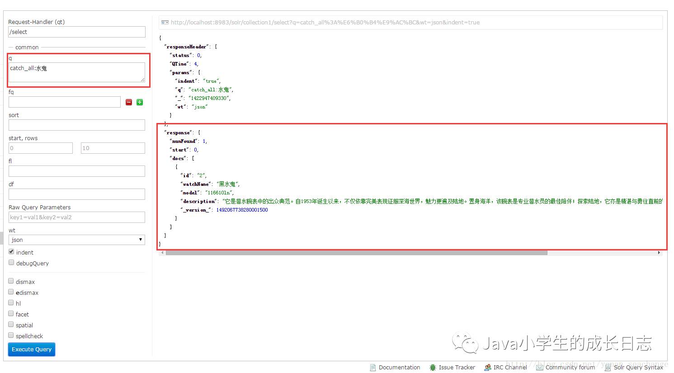Toggle the indent checkbox

11,252
